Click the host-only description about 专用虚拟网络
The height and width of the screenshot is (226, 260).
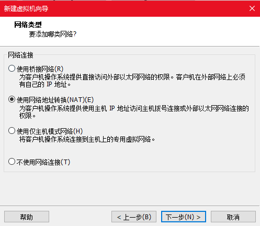(x=87, y=139)
